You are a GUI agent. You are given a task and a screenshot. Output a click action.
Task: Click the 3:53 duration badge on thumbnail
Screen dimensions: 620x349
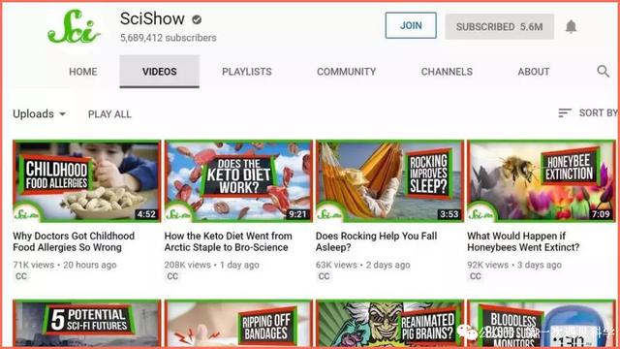pos(449,214)
